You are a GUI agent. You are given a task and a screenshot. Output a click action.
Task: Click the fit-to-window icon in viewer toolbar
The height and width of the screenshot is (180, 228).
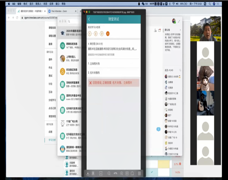(x=101, y=173)
